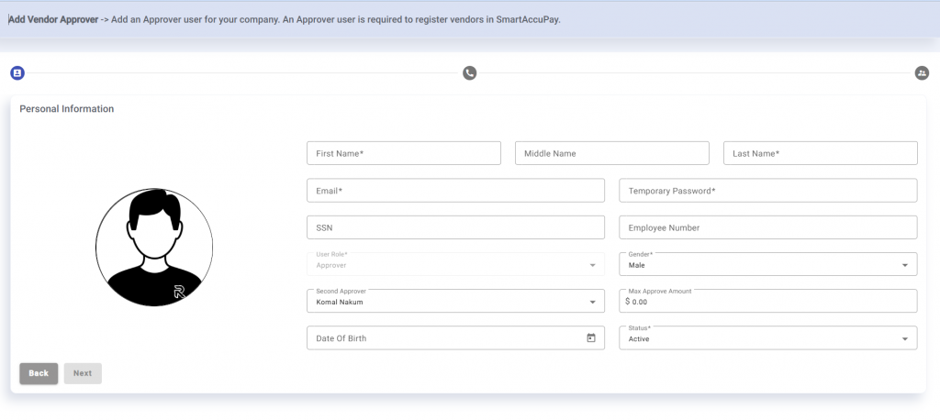Click the SSN text box
Image resolution: width=940 pixels, height=420 pixels.
[x=455, y=227]
